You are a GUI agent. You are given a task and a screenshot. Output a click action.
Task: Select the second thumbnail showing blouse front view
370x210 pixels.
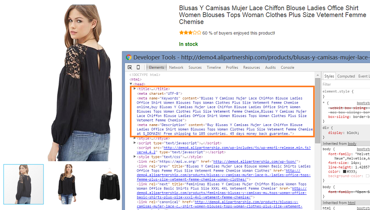67,184
